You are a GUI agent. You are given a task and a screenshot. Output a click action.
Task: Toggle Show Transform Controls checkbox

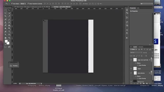point(28,4)
